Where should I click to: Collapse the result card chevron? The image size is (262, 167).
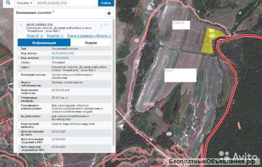point(110,25)
